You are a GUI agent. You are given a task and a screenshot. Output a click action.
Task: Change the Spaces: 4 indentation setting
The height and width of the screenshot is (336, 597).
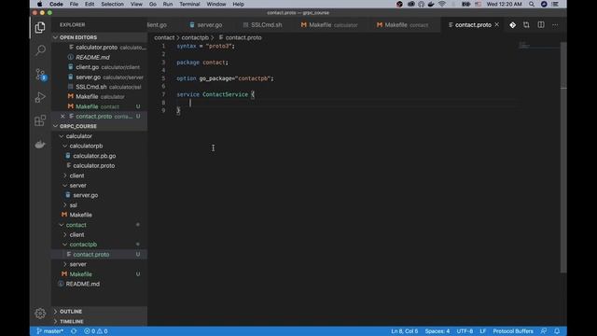point(437,331)
